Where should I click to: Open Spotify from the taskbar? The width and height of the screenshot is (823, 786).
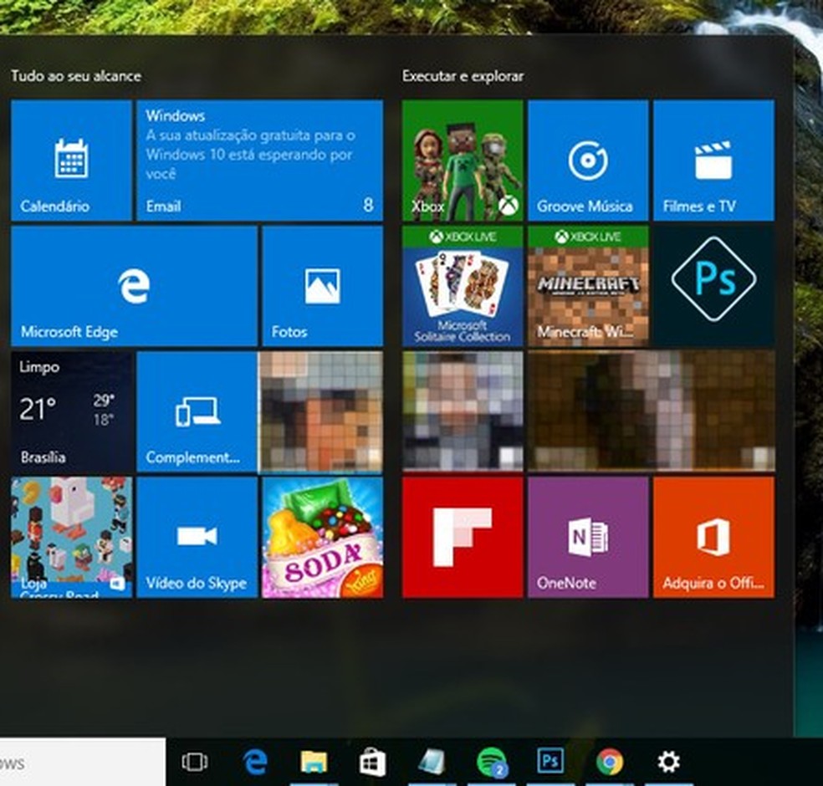pos(491,762)
